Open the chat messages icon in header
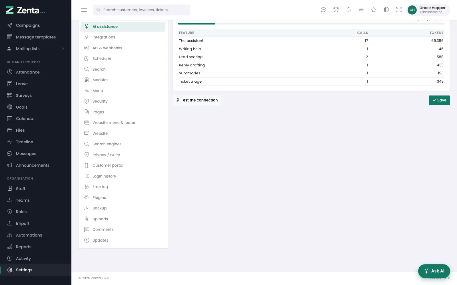 [x=323, y=10]
